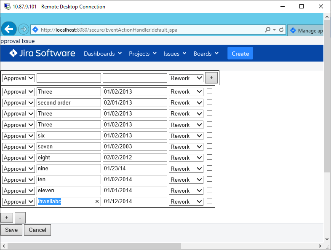Tick the checkbox in the eleven row
The image size is (331, 250).
coord(209,191)
